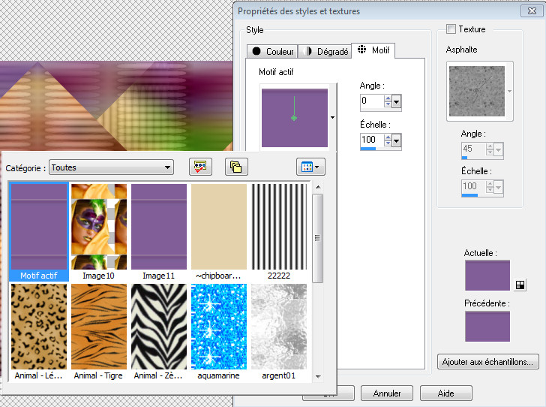
Task: Click the small icon beside Actuelle swatch
Action: point(520,285)
